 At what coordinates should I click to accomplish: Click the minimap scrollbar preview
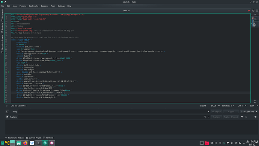point(254,21)
